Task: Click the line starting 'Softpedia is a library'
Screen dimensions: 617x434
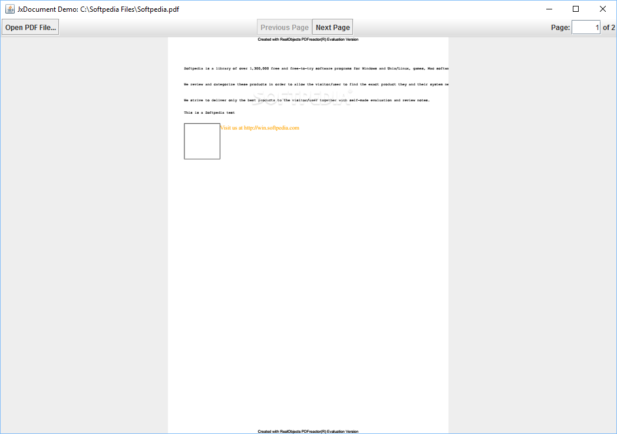Action: 316,68
